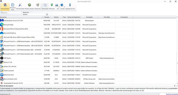Select the Python 2.7.18 app icon
The height and width of the screenshot is (95, 178).
(x=2, y=62)
